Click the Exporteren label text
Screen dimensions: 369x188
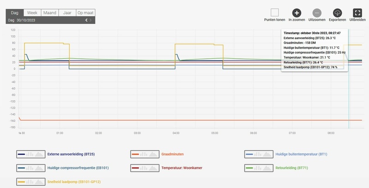338,20
